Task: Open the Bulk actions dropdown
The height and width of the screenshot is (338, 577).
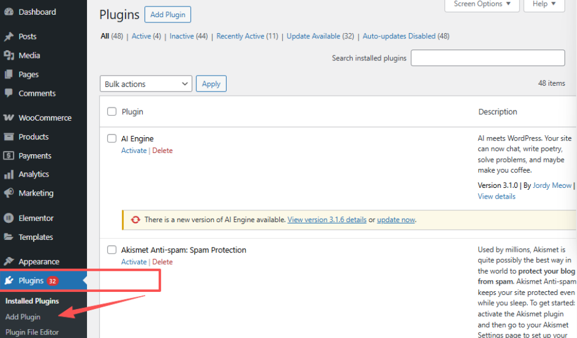Action: click(146, 84)
